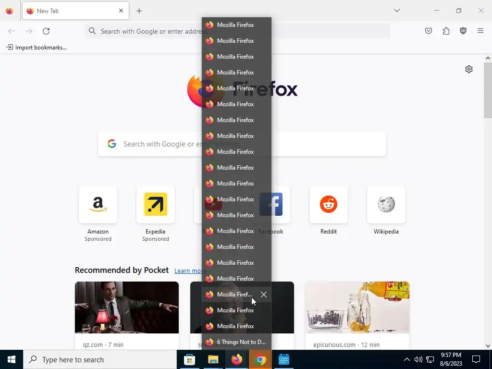492x369 pixels.
Task: Open epicurious.com Pocket story thumbnail
Action: click(x=357, y=307)
